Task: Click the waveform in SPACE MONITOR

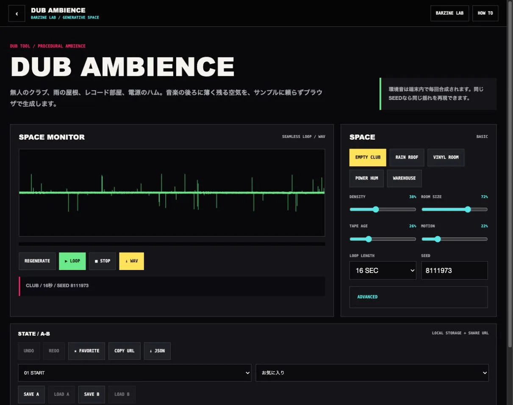Action: point(172,193)
